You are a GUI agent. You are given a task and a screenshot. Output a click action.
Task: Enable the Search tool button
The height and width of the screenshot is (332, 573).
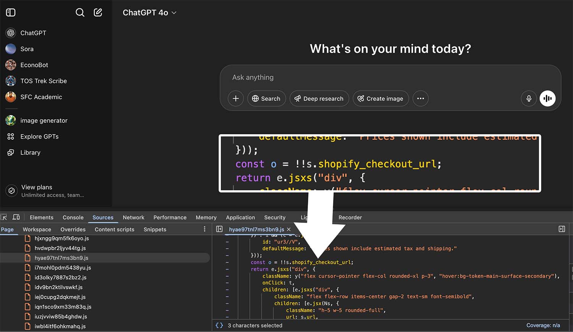tap(266, 98)
